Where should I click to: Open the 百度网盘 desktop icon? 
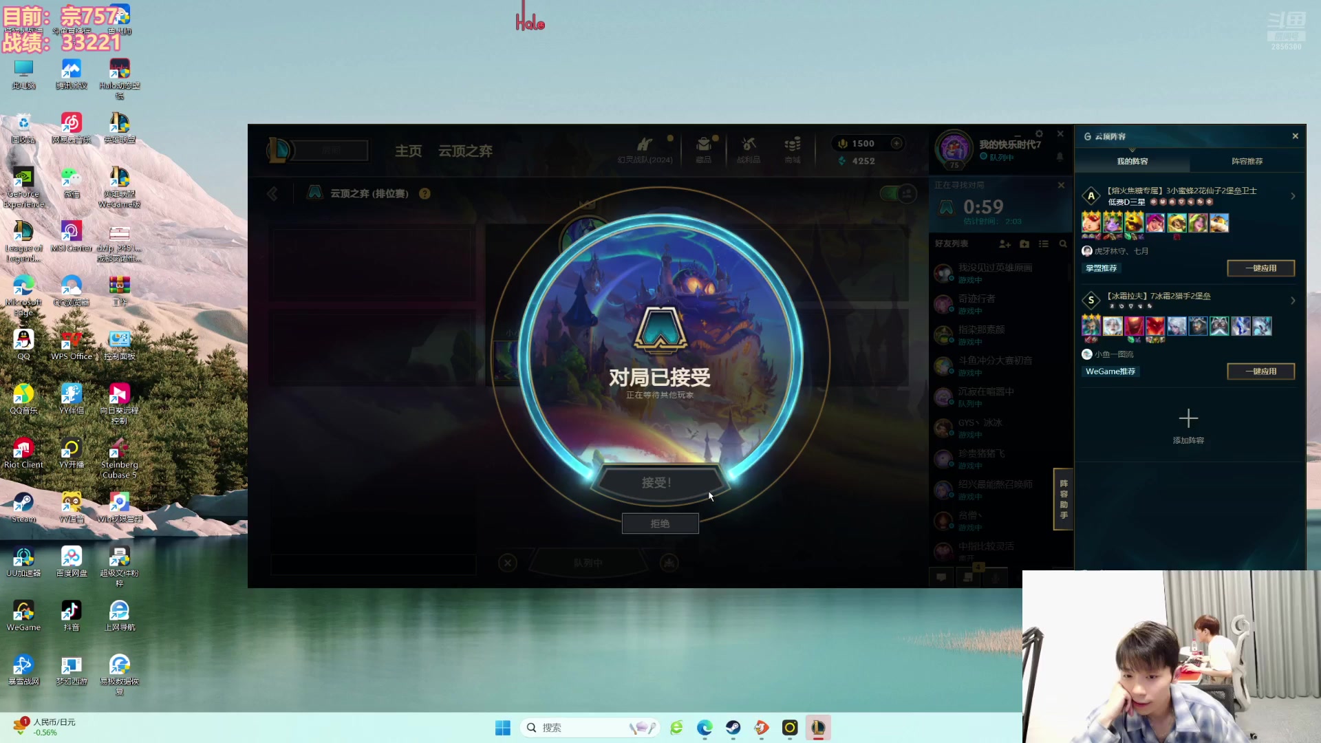pyautogui.click(x=71, y=561)
